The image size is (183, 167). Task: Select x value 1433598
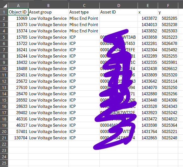(148, 125)
